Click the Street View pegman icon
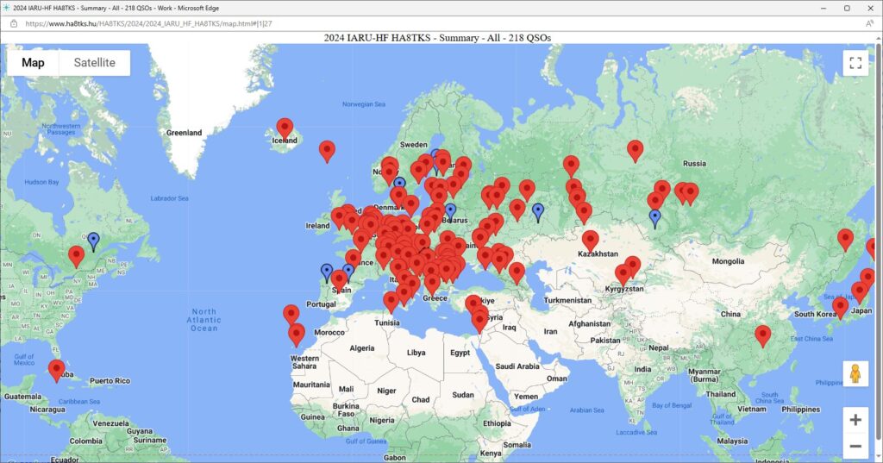883x463 pixels. tap(855, 374)
